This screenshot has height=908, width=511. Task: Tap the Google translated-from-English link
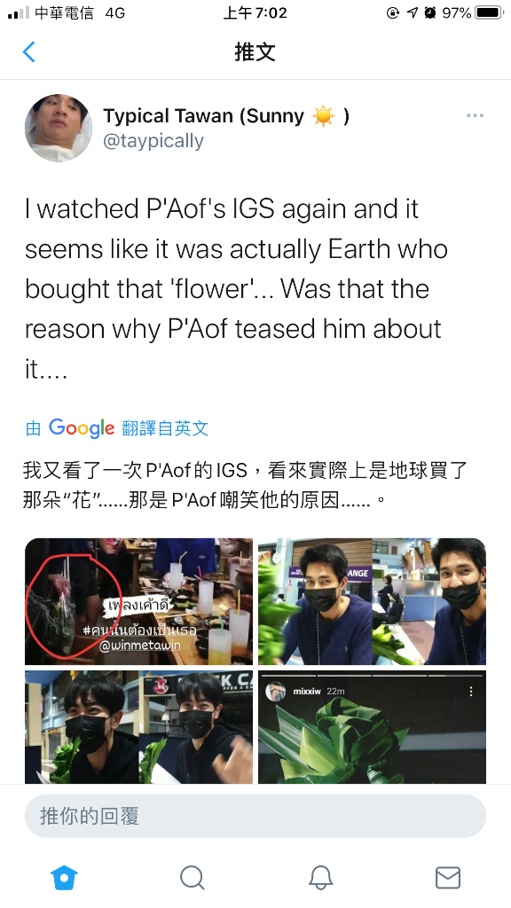[117, 428]
